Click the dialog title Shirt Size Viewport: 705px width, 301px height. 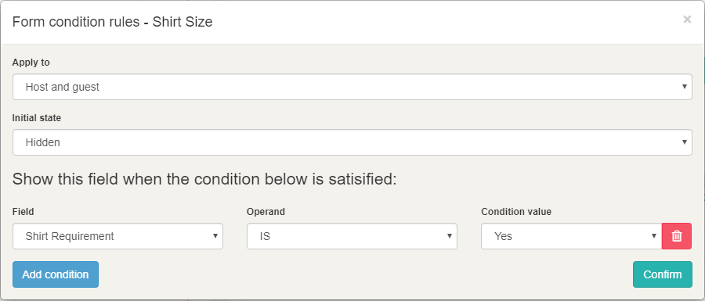[x=183, y=22]
